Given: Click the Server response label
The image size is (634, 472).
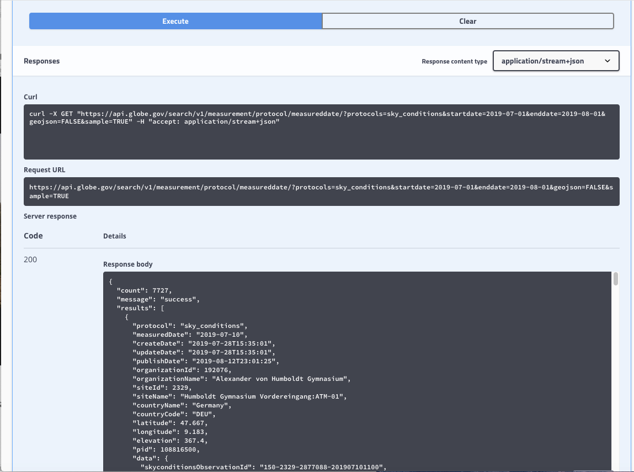Looking at the screenshot, I should point(50,216).
